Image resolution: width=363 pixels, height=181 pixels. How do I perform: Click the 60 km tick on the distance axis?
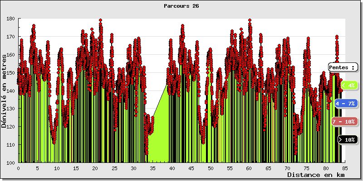coord(249,168)
